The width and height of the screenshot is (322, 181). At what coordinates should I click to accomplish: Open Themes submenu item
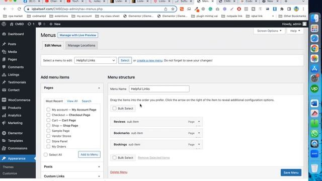coord(8,167)
